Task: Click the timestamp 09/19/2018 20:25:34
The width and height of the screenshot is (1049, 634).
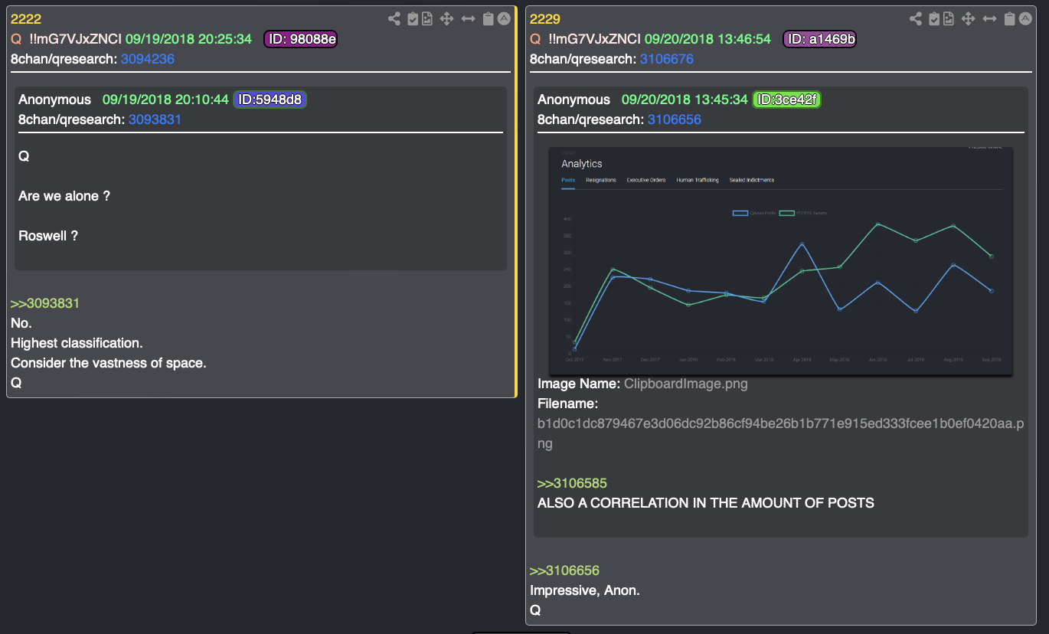Action: point(188,39)
